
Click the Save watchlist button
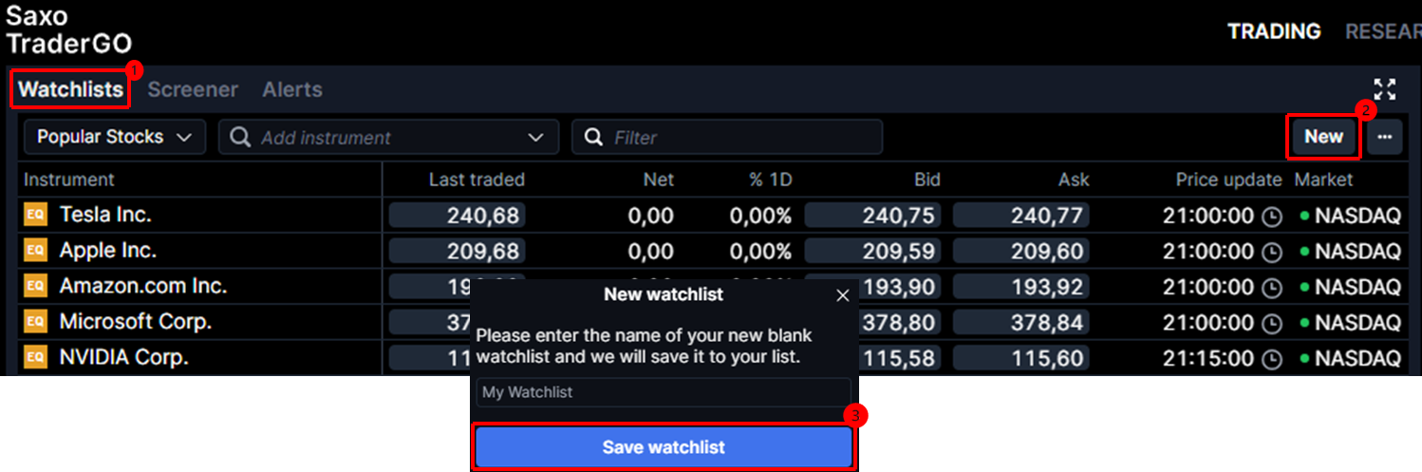click(x=664, y=447)
